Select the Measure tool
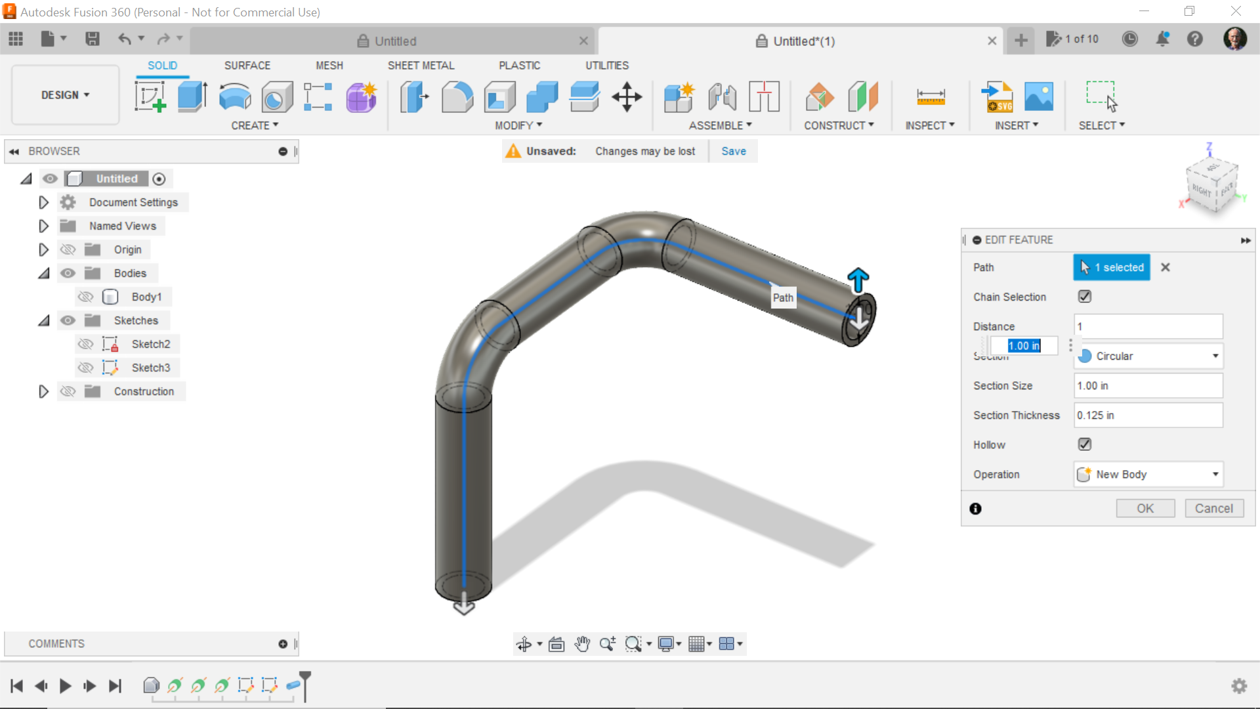Screen dimensions: 1260x709 pyautogui.click(x=931, y=97)
